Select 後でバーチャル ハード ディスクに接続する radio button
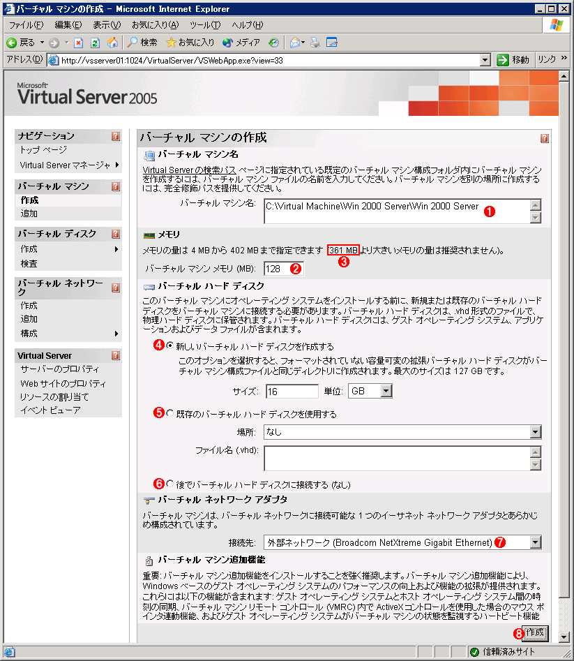This screenshot has height=661, width=574. (169, 484)
